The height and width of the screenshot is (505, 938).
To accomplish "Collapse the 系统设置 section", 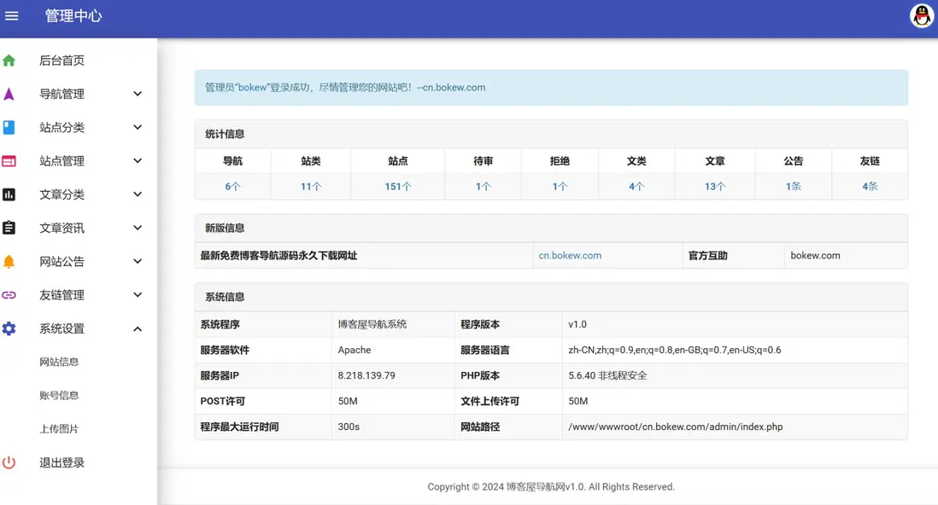I will coord(138,328).
